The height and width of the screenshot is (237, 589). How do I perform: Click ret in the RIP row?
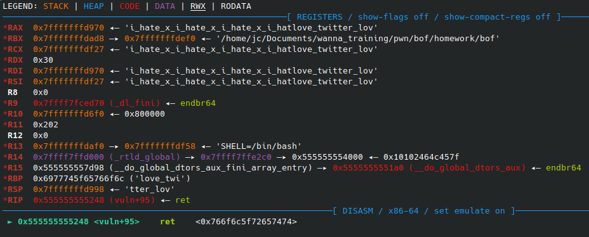pos(183,200)
